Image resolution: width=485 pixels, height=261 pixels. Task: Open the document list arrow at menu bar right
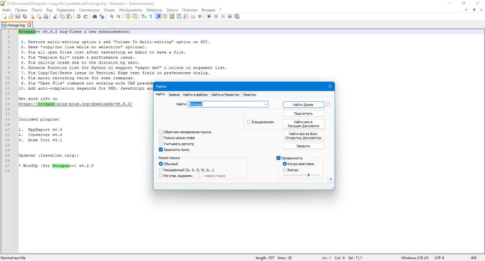coord(474,10)
